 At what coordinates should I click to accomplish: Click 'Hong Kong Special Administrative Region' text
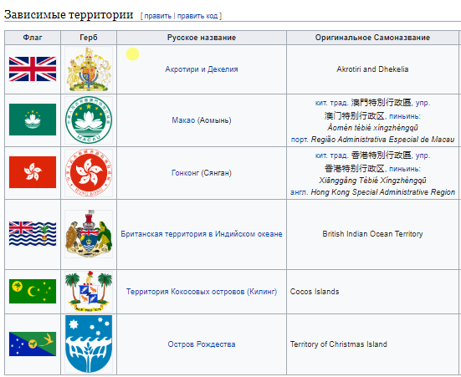point(383,192)
